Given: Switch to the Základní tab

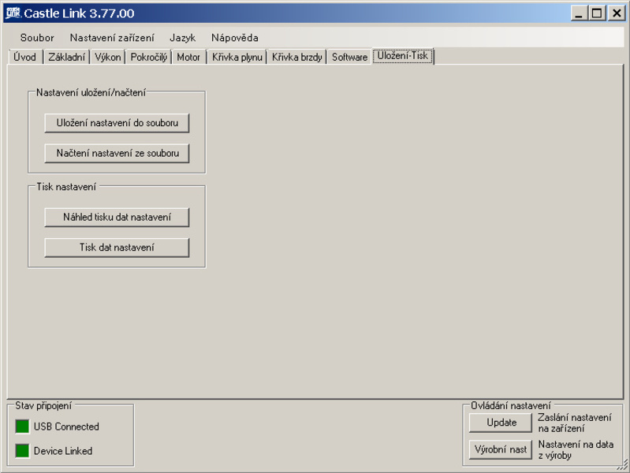Looking at the screenshot, I should coord(67,57).
